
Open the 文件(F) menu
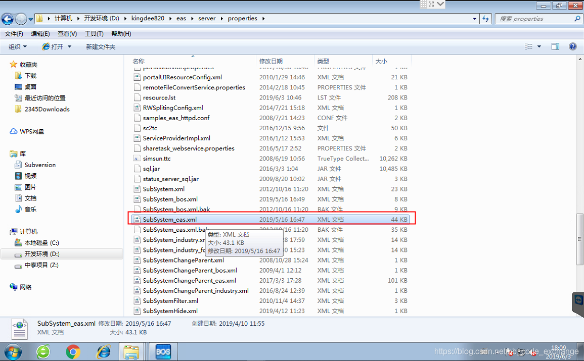click(14, 34)
